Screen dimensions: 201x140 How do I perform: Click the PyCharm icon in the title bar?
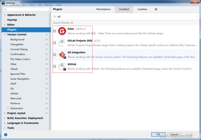point(3,3)
